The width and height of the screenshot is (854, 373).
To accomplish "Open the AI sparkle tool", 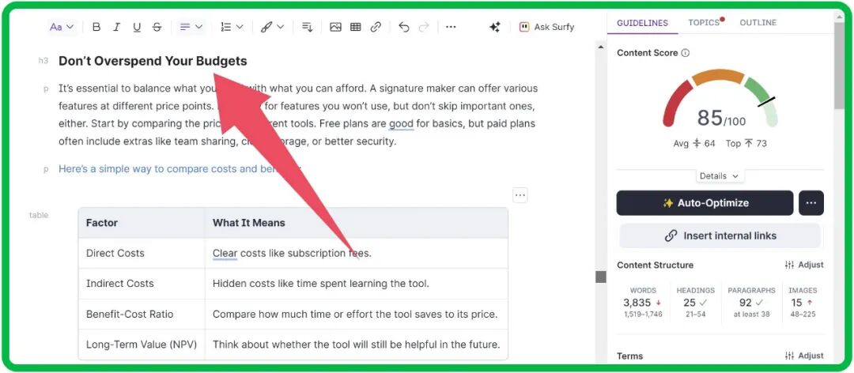I will [x=495, y=27].
